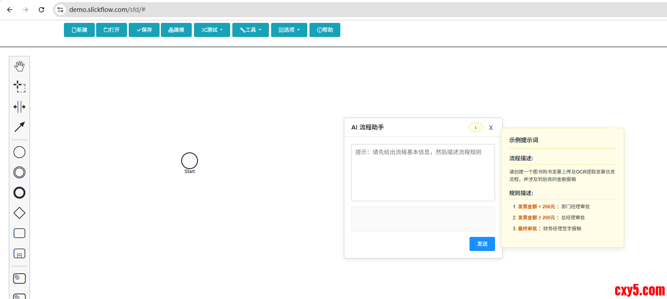The height and width of the screenshot is (299, 667).
Task: Select the global connect arrow tool
Action: (19, 127)
